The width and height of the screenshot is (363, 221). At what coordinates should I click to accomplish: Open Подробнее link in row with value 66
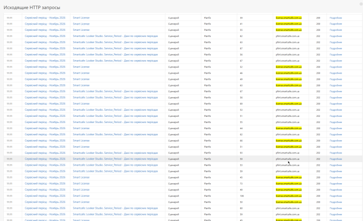click(336, 141)
